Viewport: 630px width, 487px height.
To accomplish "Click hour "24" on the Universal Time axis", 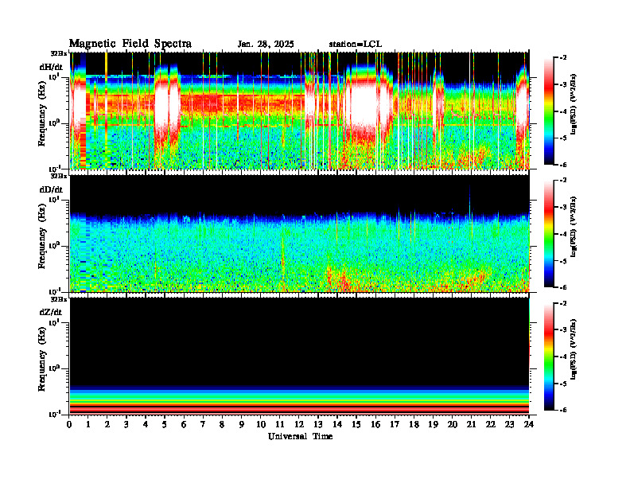I will tap(529, 424).
